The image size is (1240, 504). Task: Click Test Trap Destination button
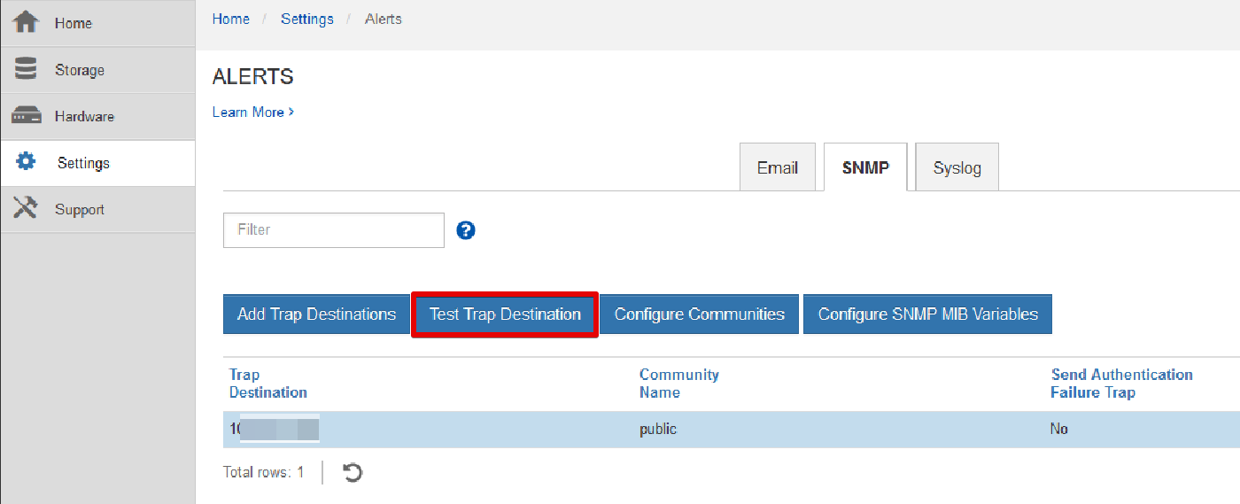(x=505, y=314)
